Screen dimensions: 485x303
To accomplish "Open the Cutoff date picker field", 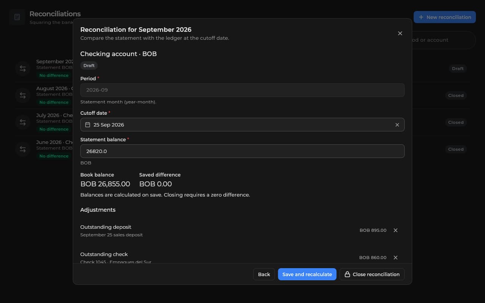I will 242,125.
